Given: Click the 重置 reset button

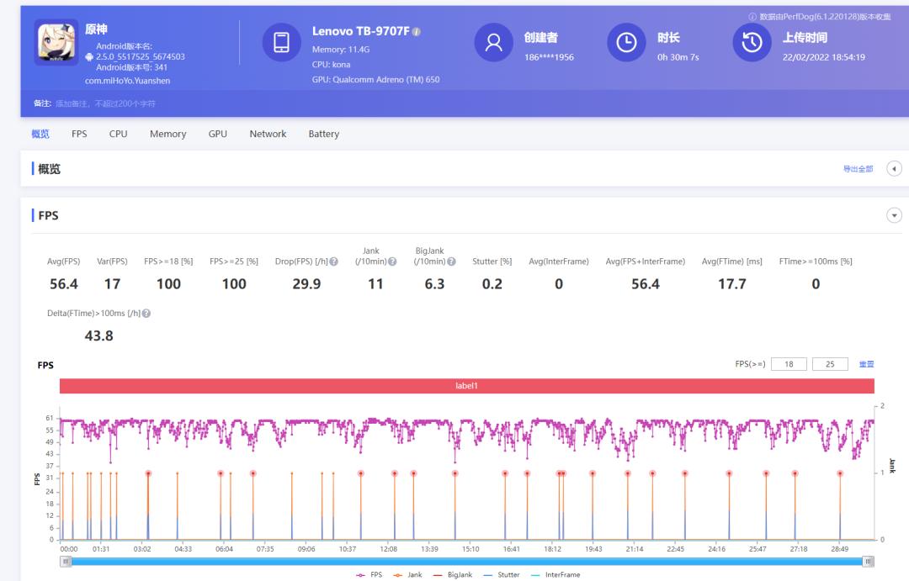Looking at the screenshot, I should point(866,364).
